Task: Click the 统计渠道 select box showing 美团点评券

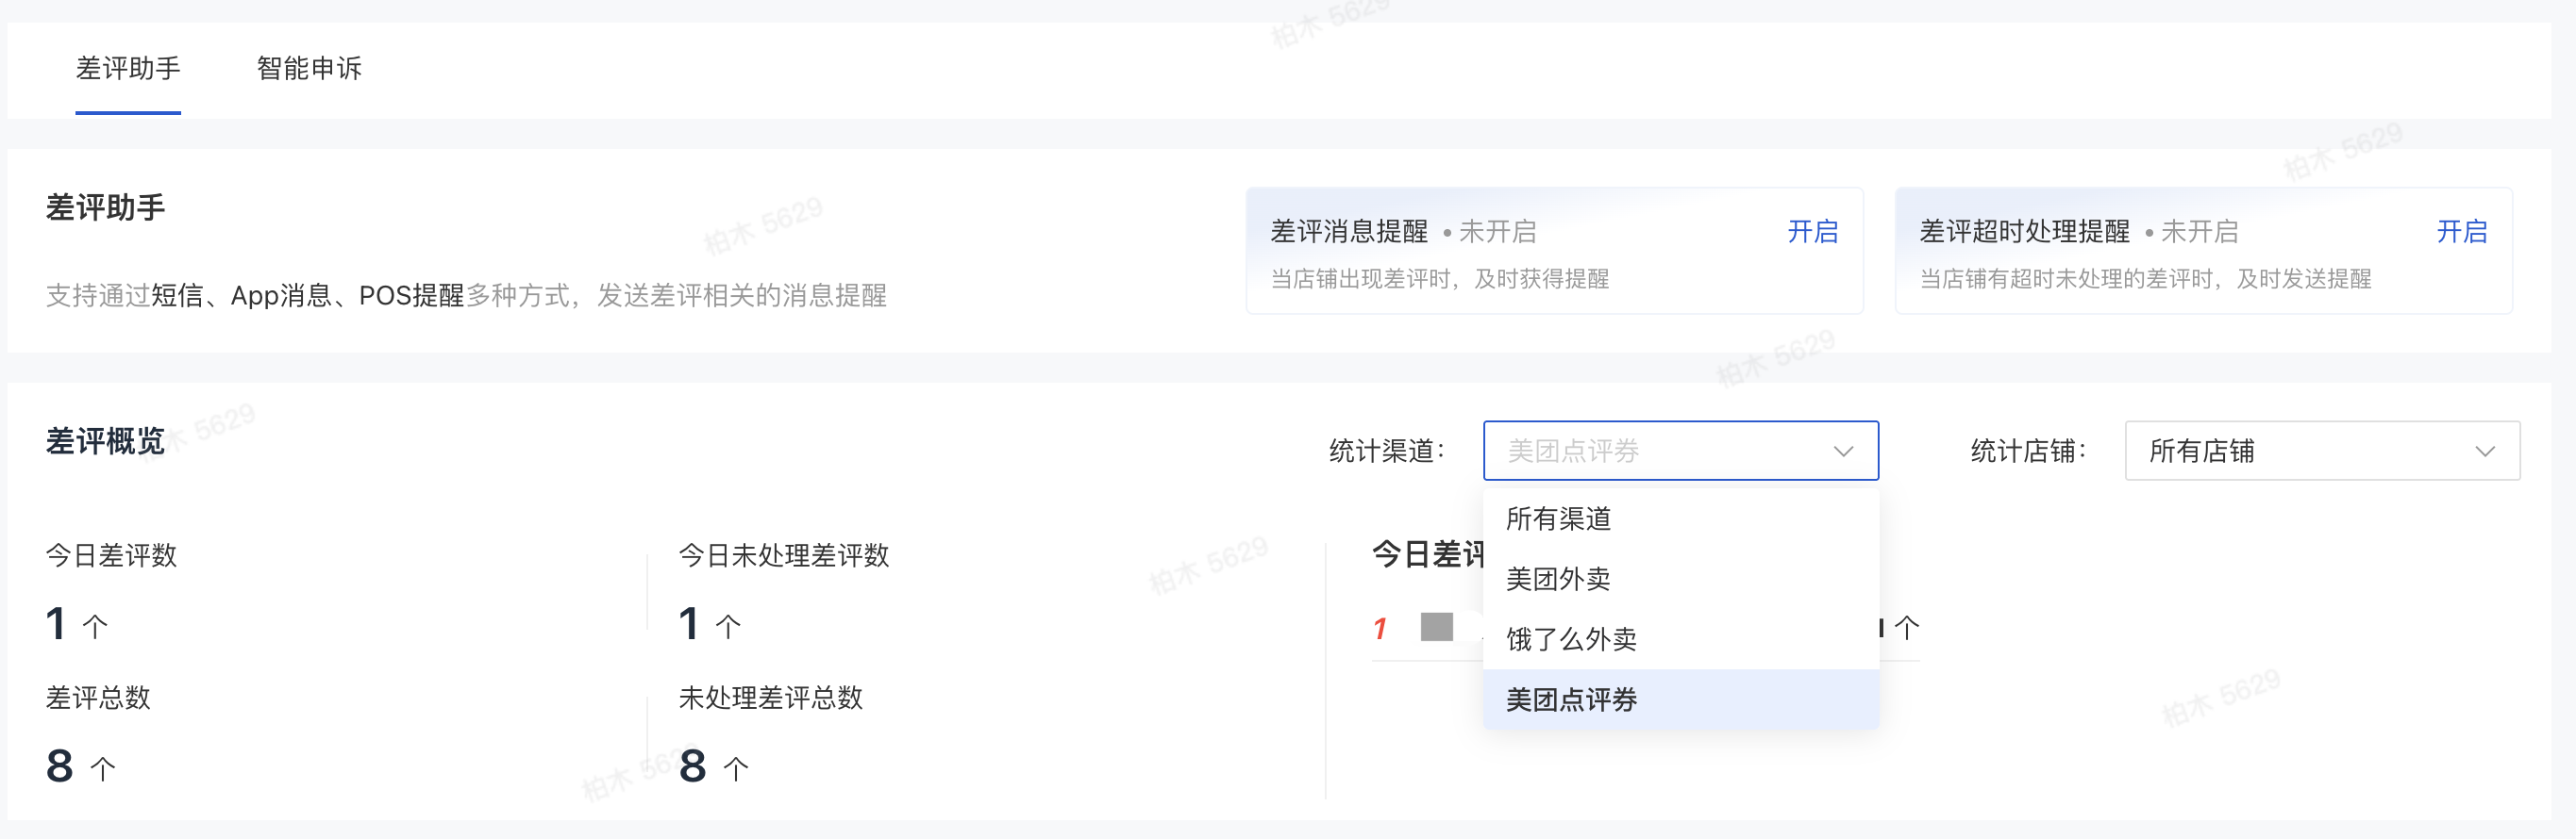Action: click(x=1660, y=451)
